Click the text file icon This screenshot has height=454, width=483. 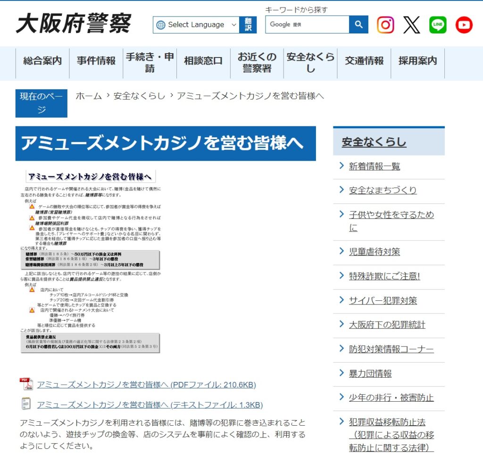25,404
